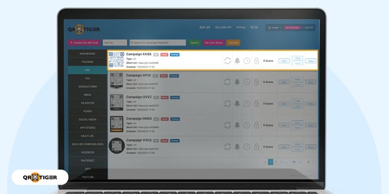Click the red Delete button for Campaign KK8S
The height and width of the screenshot is (194, 389).
point(164,55)
